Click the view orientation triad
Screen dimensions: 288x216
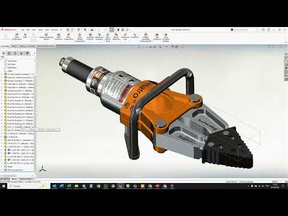pyautogui.click(x=43, y=169)
